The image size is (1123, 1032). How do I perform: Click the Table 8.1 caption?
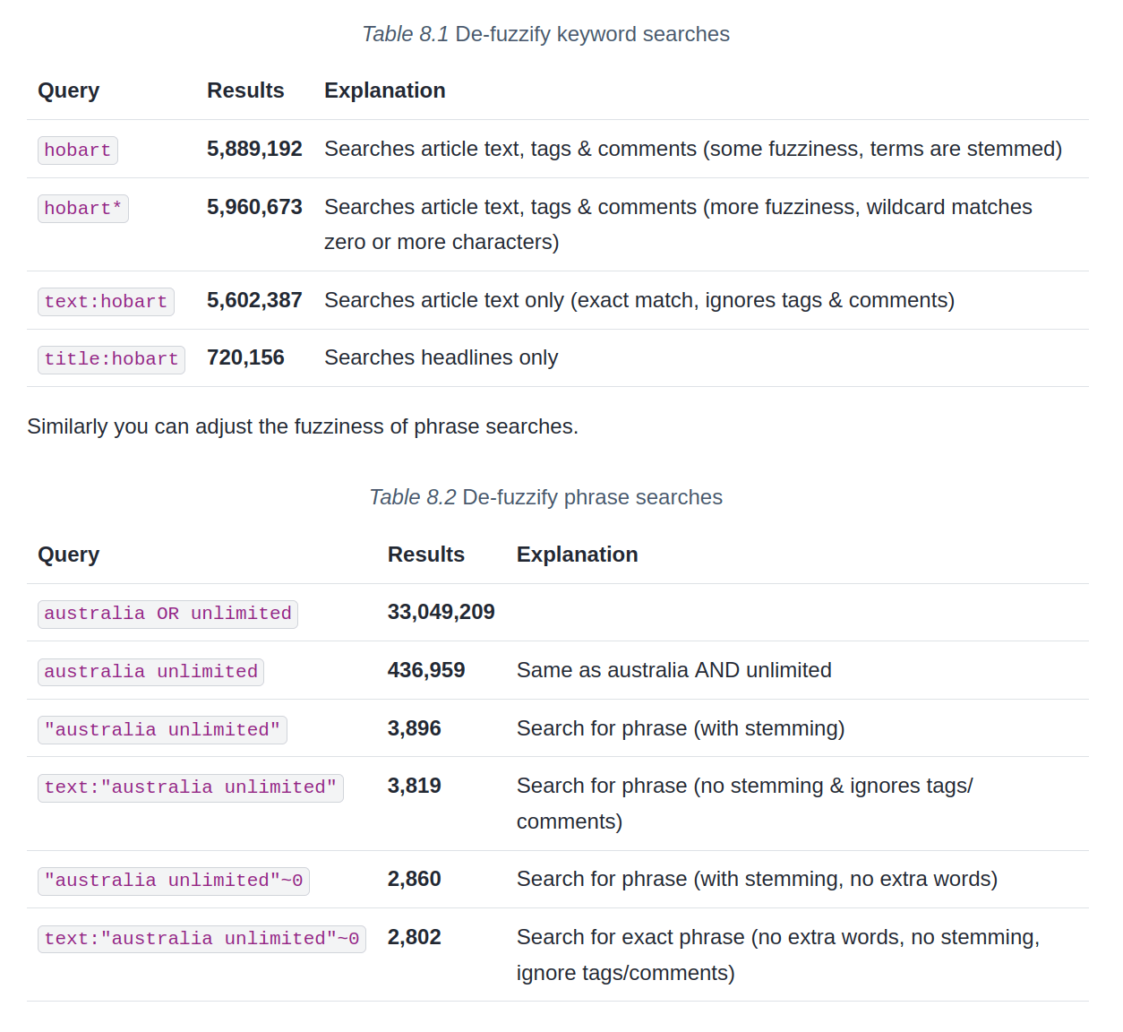point(545,34)
